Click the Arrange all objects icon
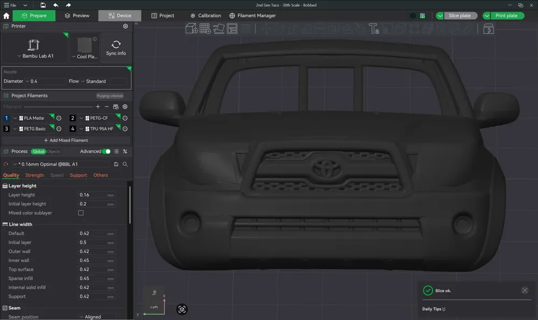The width and height of the screenshot is (538, 320). point(232,29)
